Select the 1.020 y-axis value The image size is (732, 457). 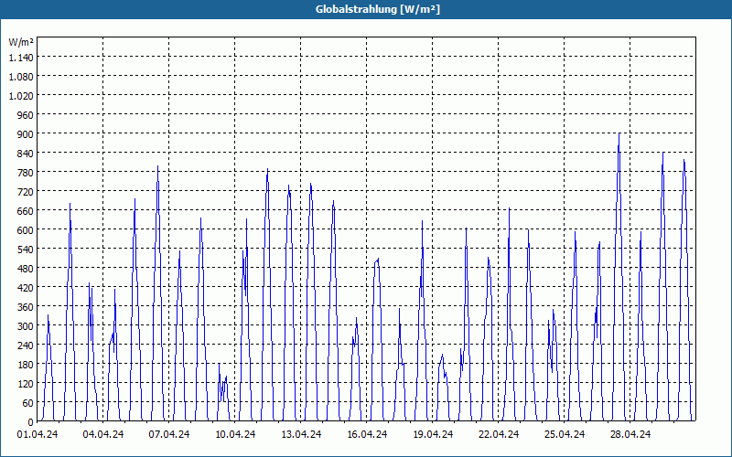click(21, 95)
